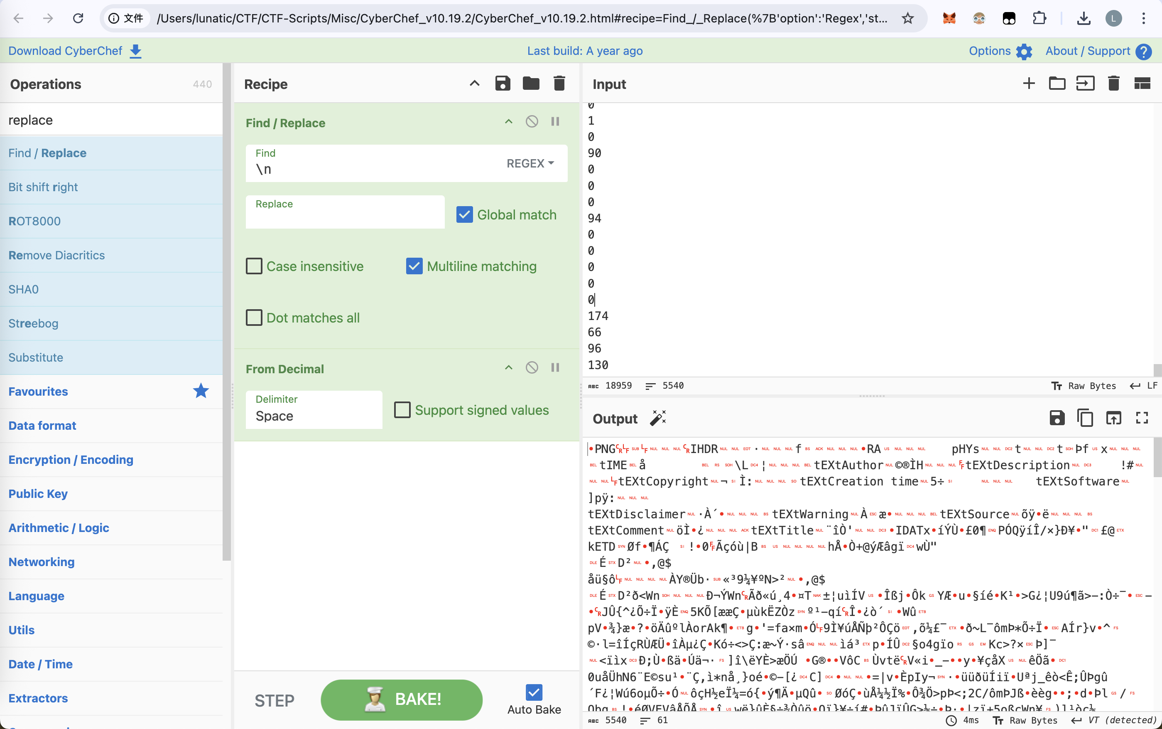
Task: Open the Load recipe folder icon
Action: 530,84
